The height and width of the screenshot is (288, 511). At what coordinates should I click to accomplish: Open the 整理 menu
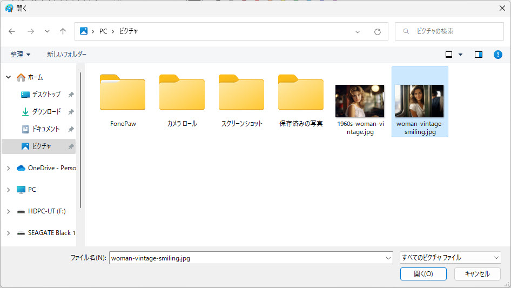tap(21, 55)
